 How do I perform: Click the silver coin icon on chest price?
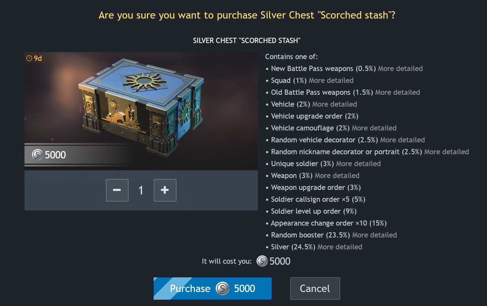(37, 155)
